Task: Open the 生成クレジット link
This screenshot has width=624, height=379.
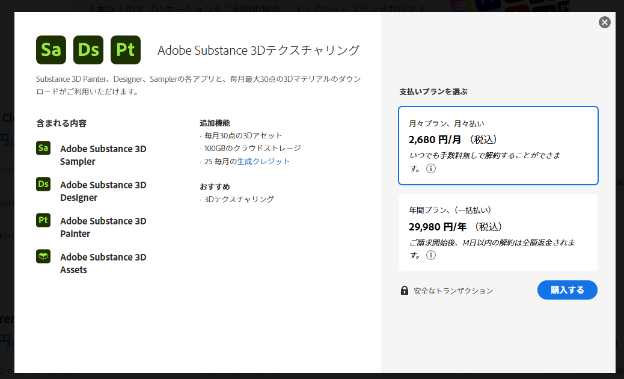Action: 263,161
